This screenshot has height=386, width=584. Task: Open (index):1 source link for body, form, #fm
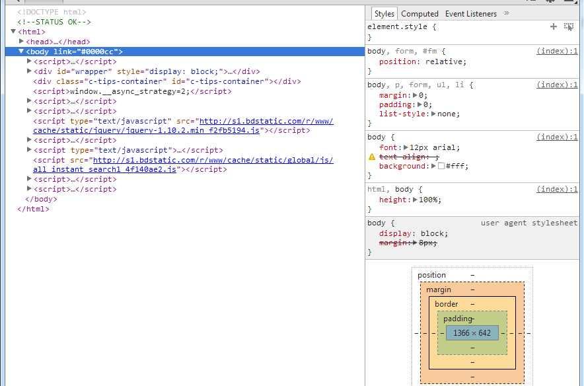[x=557, y=51]
